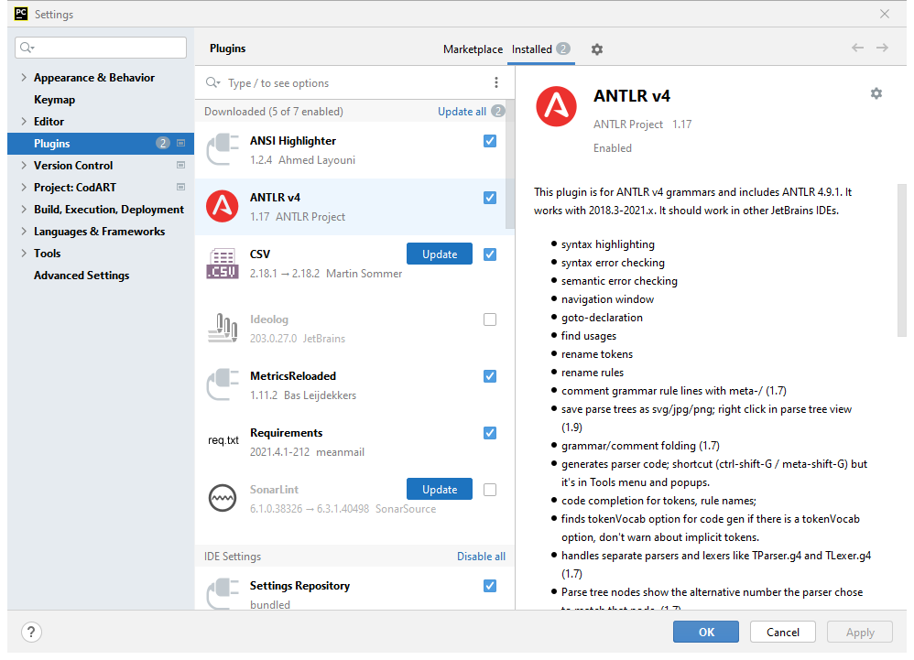Expand Project: CodART settings
This screenshot has width=914, height=660.
point(23,187)
